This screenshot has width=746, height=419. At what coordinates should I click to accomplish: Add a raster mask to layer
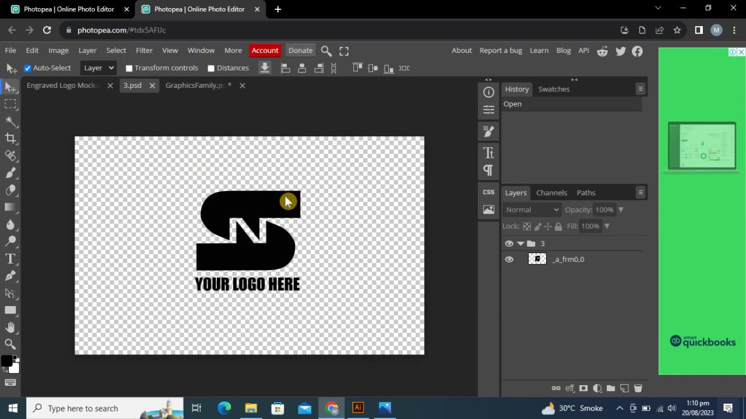pos(583,388)
